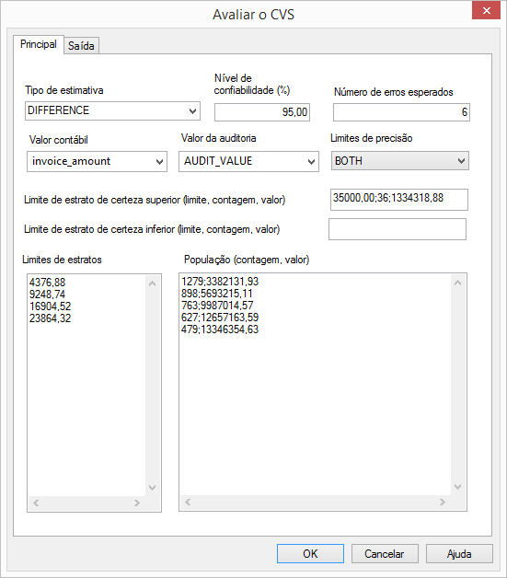Click up arrow of População list scrollbar
Screen dimensions: 507x578
point(458,283)
